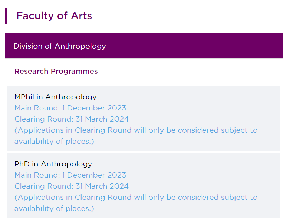Select the MPhil in Anthropology grey card
Image resolution: width=283 pixels, height=222 pixels.
[x=144, y=119]
